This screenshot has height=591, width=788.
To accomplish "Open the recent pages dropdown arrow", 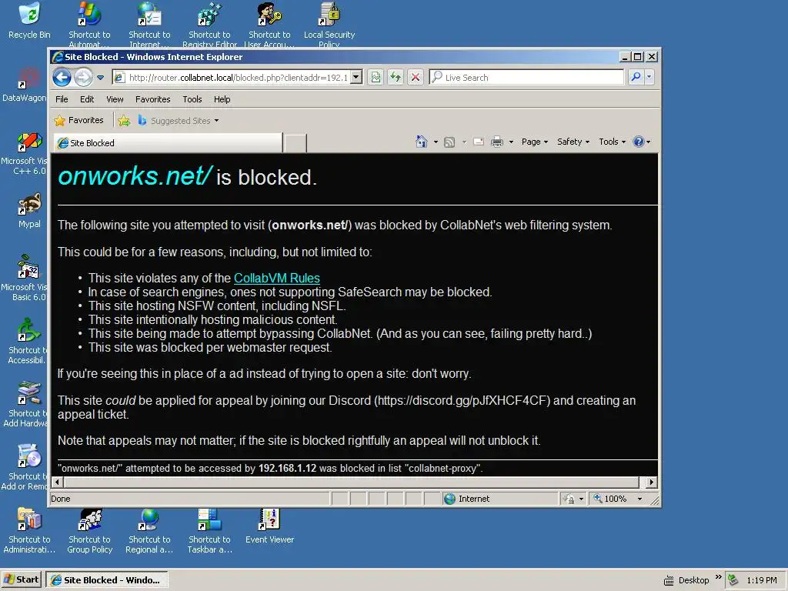I will click(x=100, y=78).
